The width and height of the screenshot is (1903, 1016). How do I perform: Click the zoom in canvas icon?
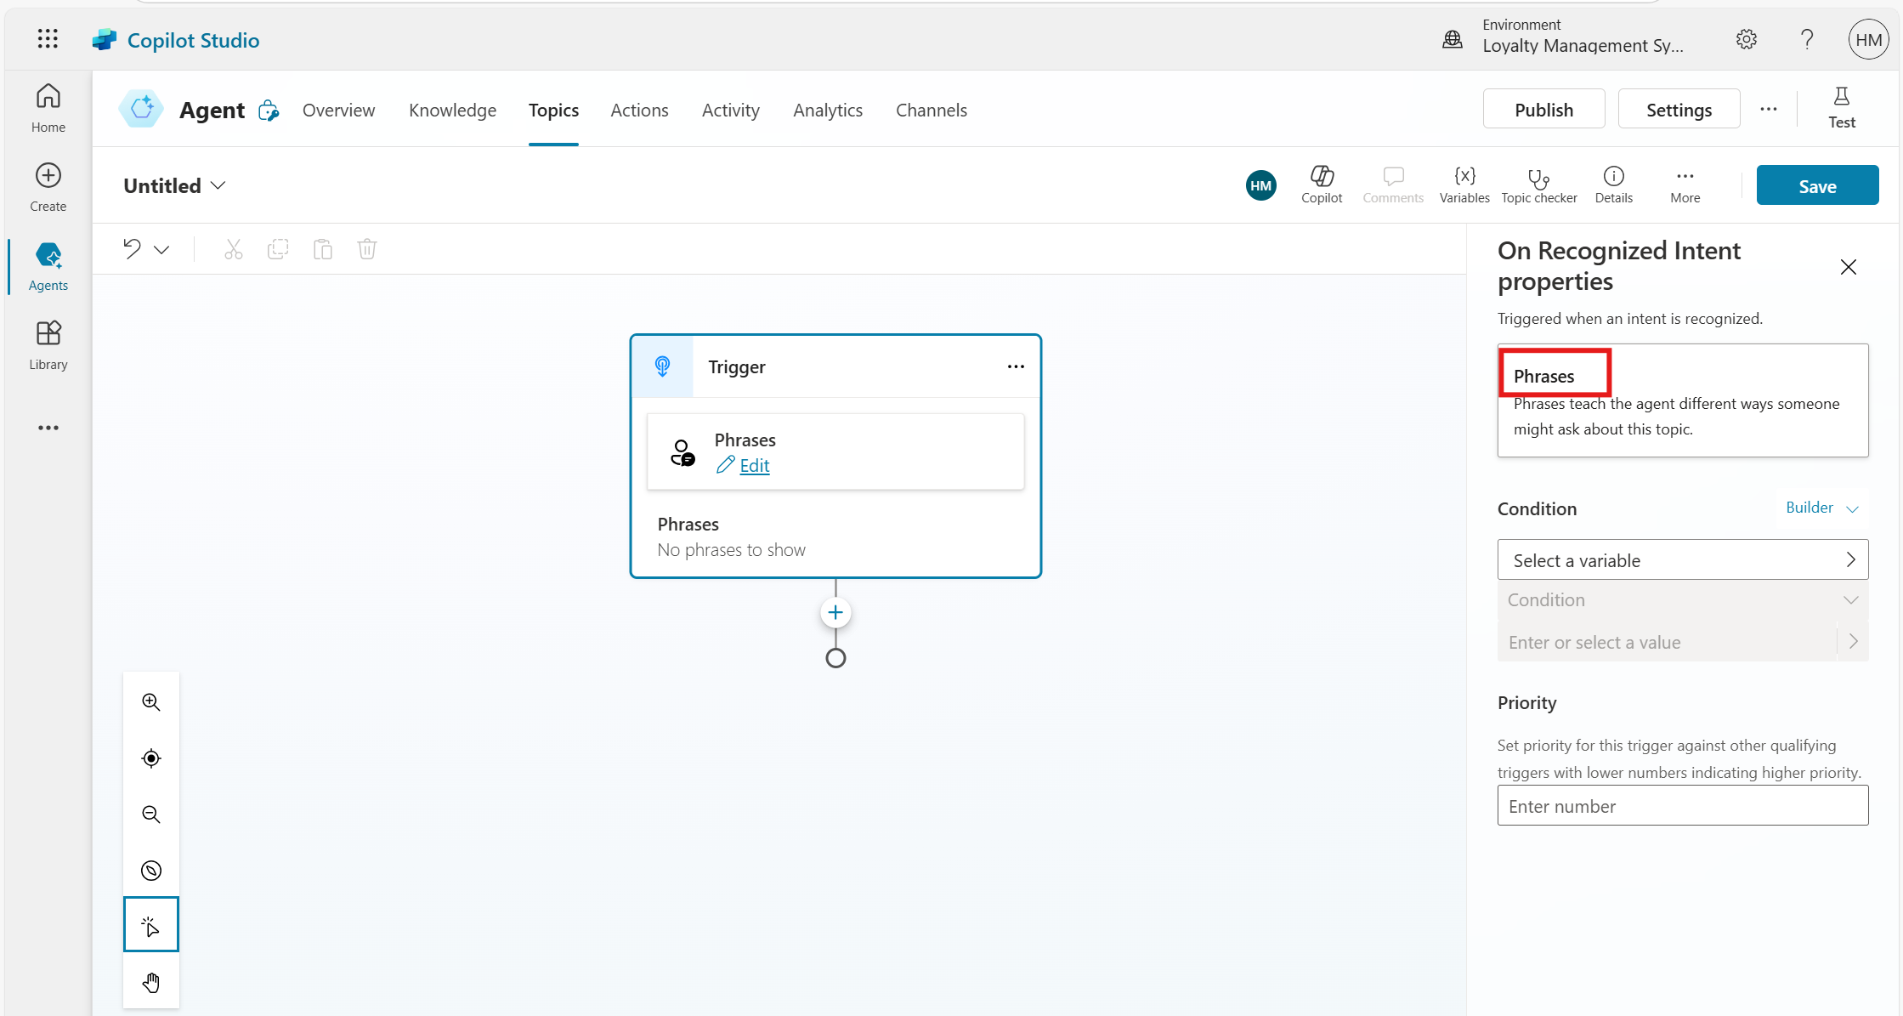(151, 701)
